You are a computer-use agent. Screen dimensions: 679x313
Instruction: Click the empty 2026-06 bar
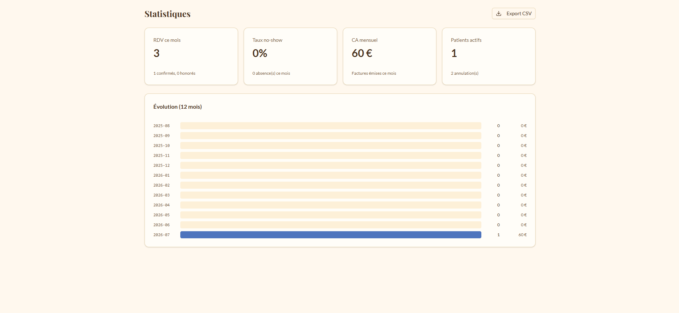pos(331,225)
